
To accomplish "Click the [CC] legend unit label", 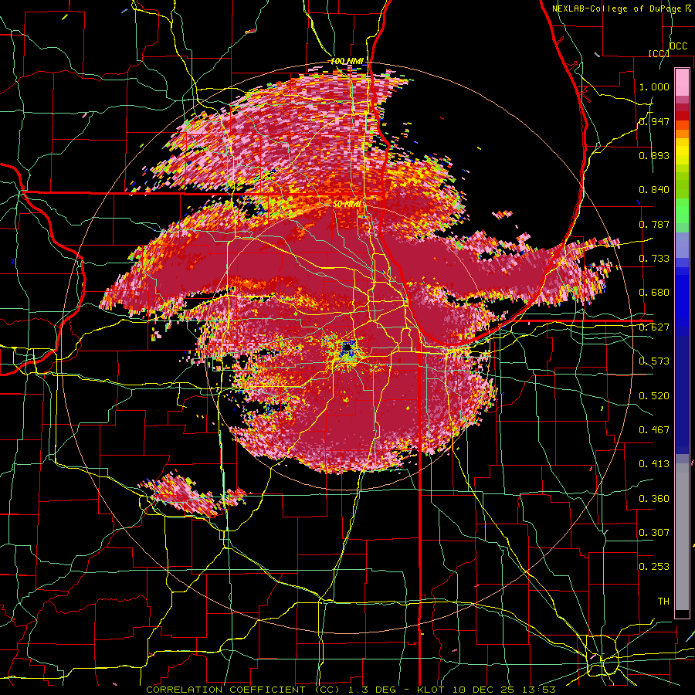I will click(659, 53).
